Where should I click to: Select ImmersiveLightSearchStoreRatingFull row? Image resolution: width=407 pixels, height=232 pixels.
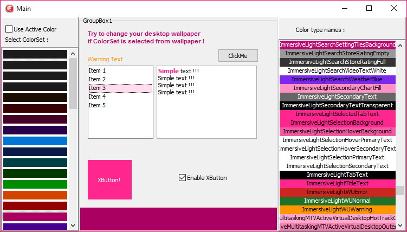pyautogui.click(x=338, y=62)
